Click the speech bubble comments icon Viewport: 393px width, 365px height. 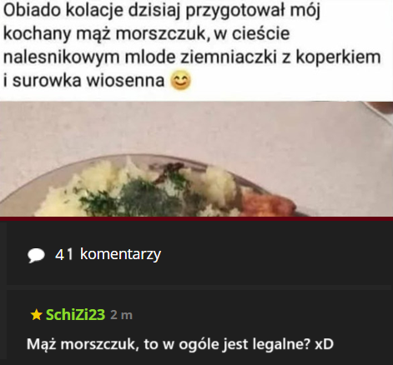tap(36, 255)
